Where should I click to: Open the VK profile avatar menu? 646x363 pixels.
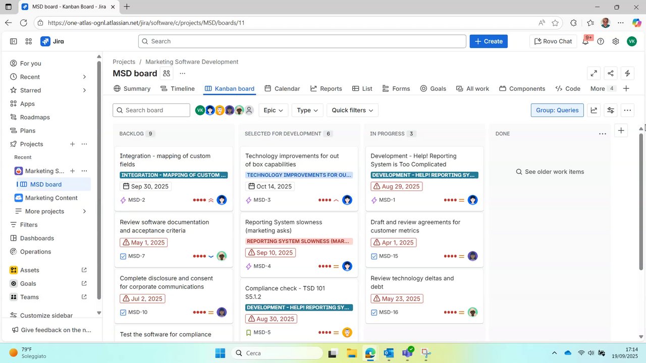point(632,41)
